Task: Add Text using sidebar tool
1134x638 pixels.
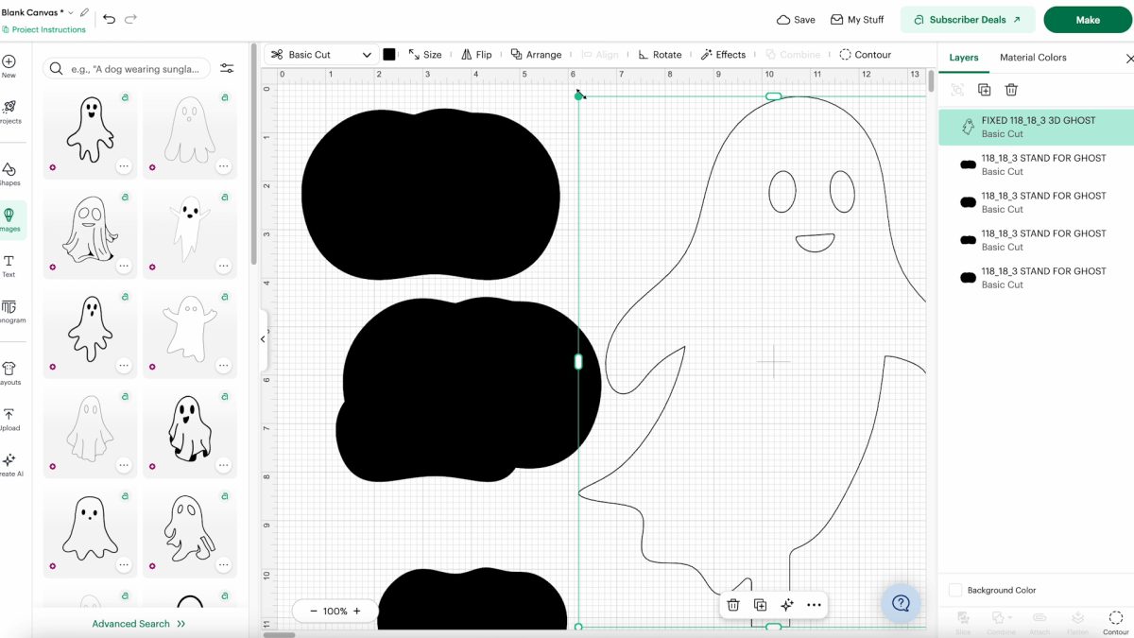Action: pos(9,267)
